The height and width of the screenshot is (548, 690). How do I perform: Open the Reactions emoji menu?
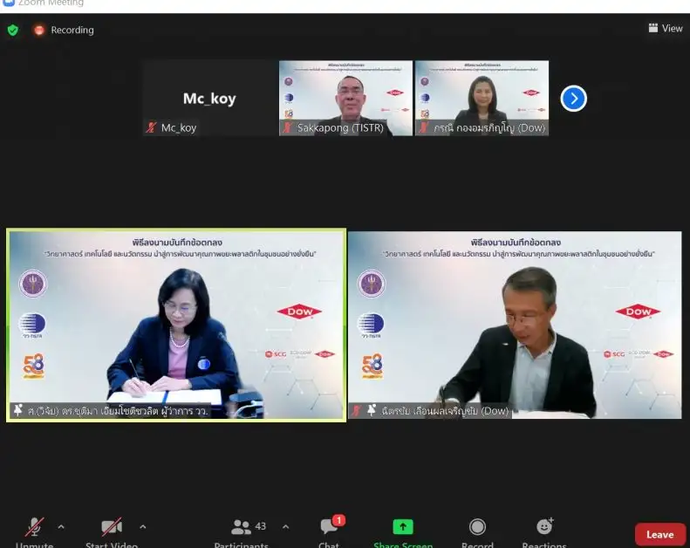(x=544, y=527)
